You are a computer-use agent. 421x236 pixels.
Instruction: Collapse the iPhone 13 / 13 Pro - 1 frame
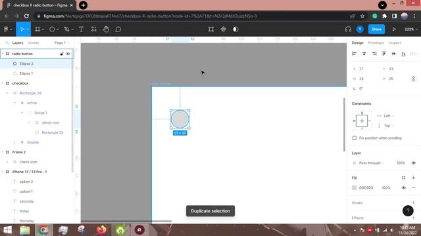3,172
